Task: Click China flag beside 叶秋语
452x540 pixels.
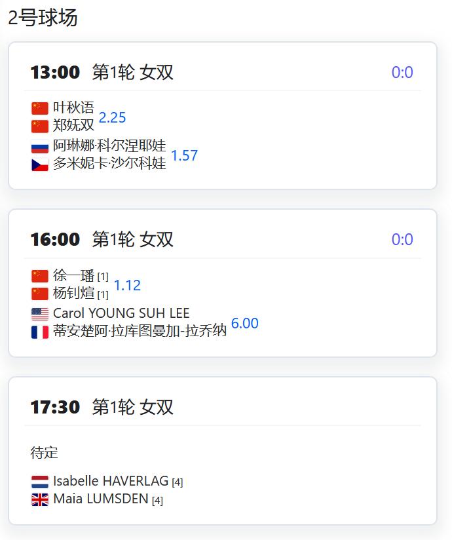Action: click(x=40, y=108)
